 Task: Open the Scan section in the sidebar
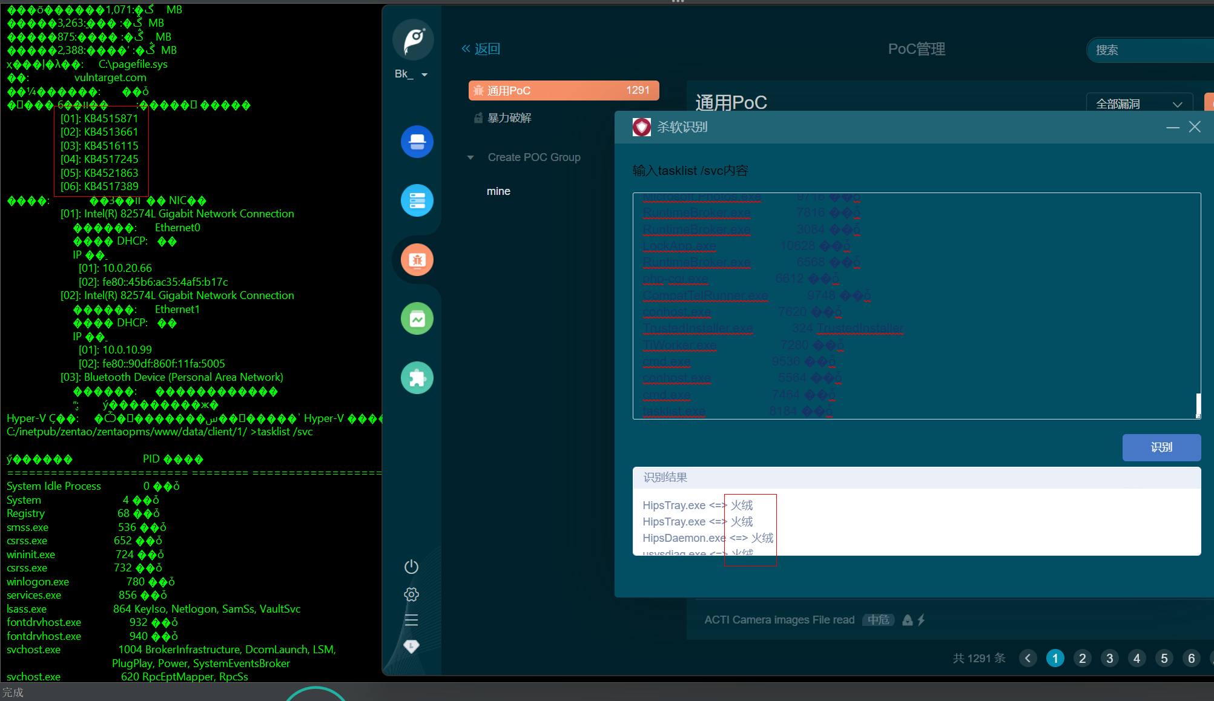417,142
